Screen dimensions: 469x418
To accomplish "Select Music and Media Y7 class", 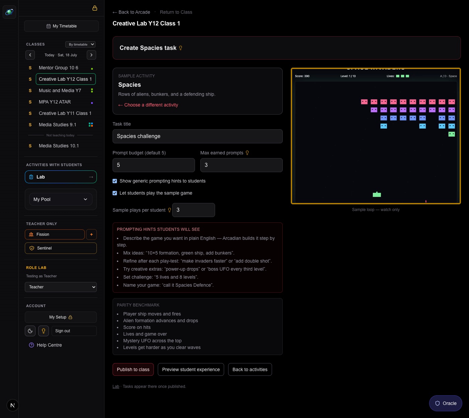I will (60, 90).
